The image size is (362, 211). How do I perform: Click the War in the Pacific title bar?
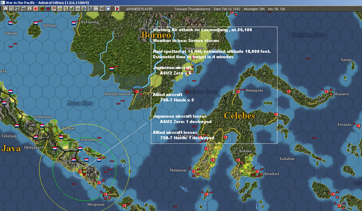(181, 2)
